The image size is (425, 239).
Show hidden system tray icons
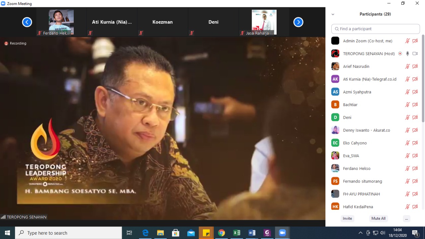pos(360,233)
